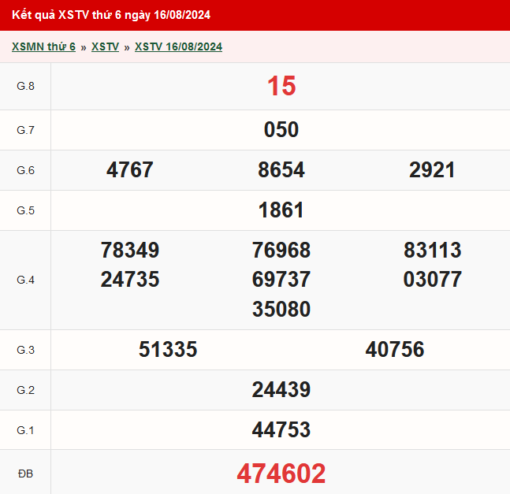Viewport: 510px width, 494px height.
Task: Click the G.7 result 050
Action: click(x=281, y=130)
